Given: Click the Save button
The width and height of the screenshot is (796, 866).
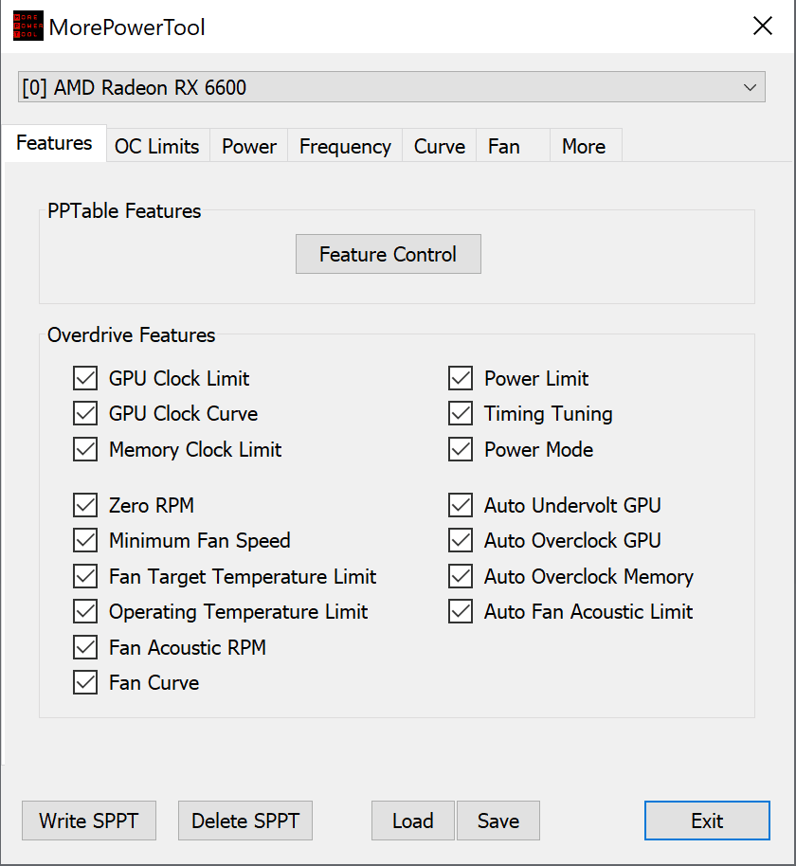Looking at the screenshot, I should [x=498, y=821].
